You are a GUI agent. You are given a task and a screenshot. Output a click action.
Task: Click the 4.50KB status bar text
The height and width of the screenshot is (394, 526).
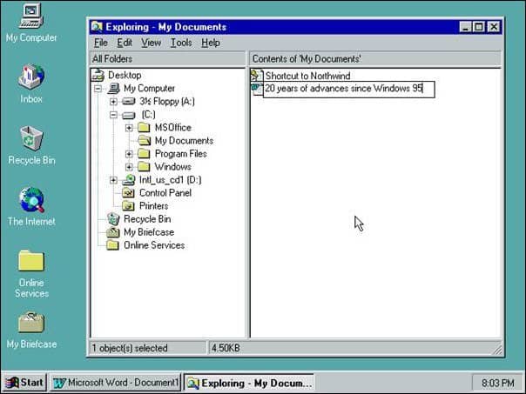[226, 348]
